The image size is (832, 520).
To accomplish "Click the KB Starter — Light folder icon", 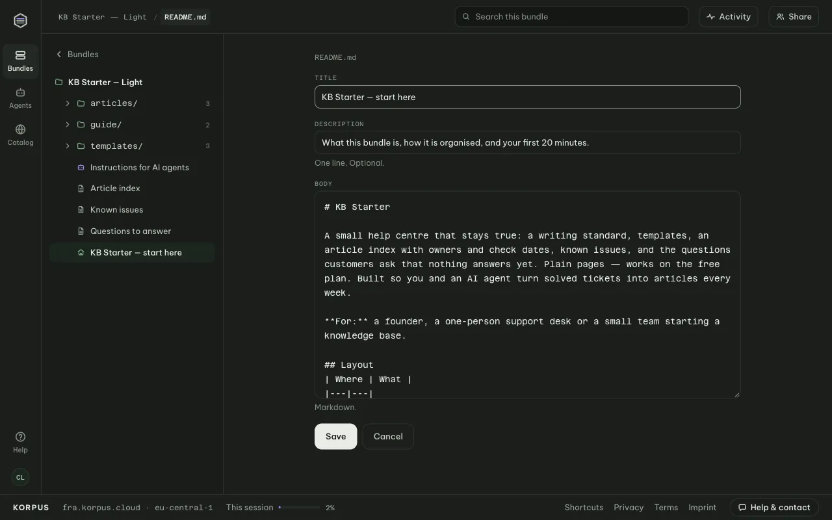I will [58, 82].
